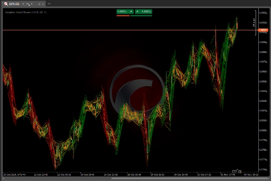Click the red sell price button
The image size is (271, 181).
pyautogui.click(x=125, y=12)
